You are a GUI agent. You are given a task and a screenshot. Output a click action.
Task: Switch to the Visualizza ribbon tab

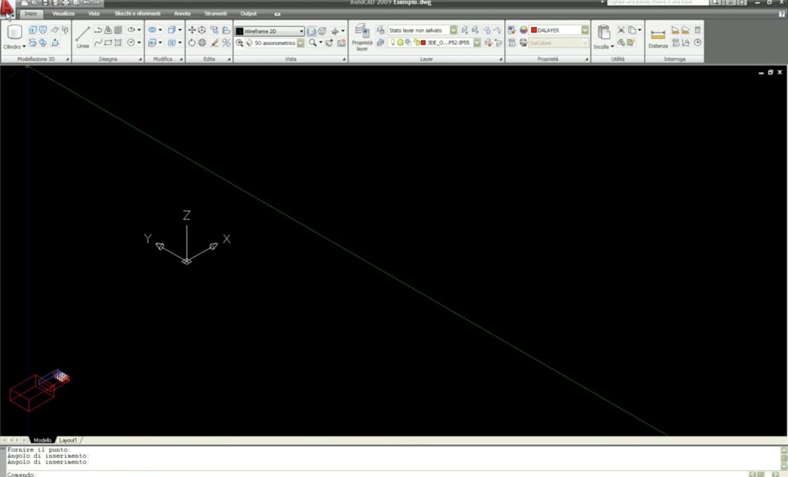[x=63, y=14]
